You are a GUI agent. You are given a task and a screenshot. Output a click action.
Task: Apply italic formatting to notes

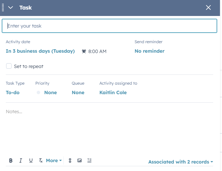click(x=21, y=160)
